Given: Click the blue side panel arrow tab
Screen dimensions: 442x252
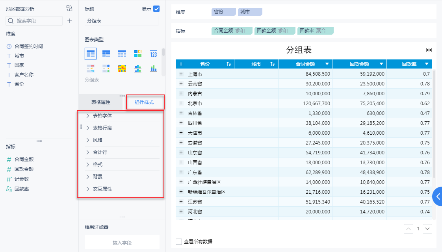Looking at the screenshot, I should [438, 196].
